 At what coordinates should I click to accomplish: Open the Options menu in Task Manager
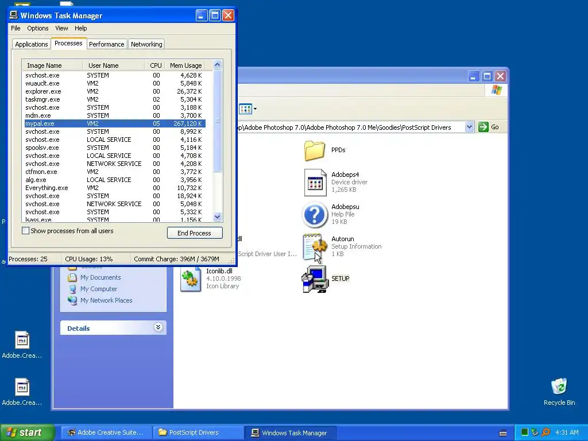pos(37,28)
